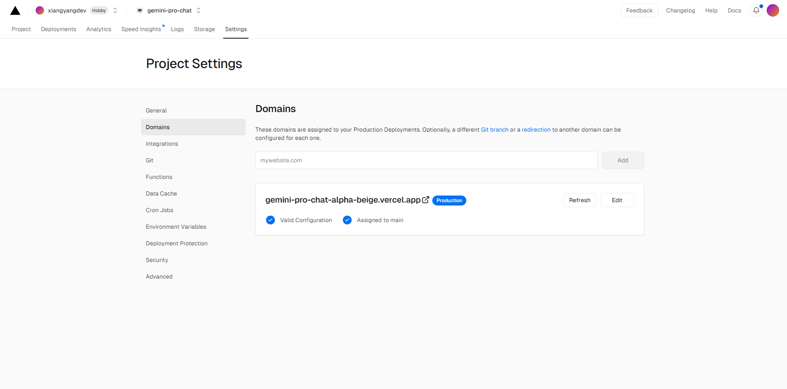The height and width of the screenshot is (389, 787).
Task: Open Data Cache settings
Action: tap(193, 193)
